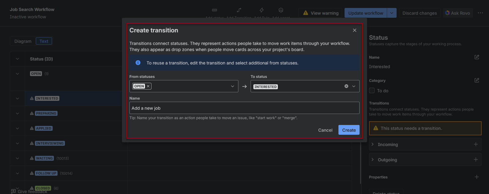Select the WAITING status lozenge
Image resolution: width=489 pixels, height=194 pixels.
coord(44,158)
